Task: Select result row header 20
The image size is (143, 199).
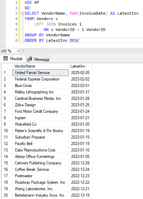Action: [x=7, y=195]
